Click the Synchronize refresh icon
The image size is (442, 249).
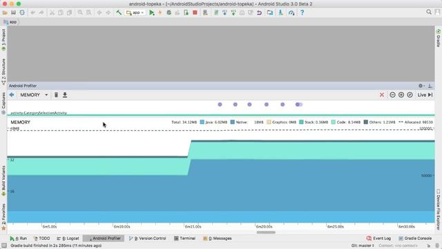[x=22, y=12]
